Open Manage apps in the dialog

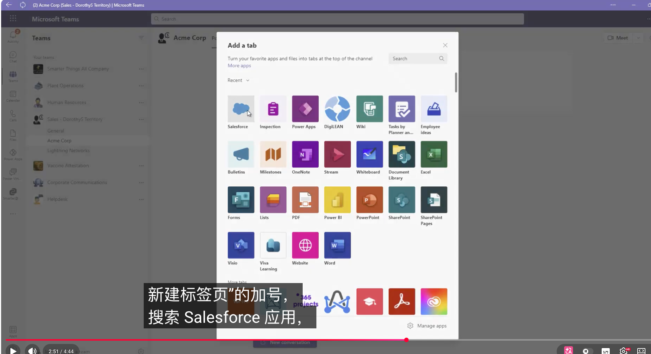click(427, 326)
